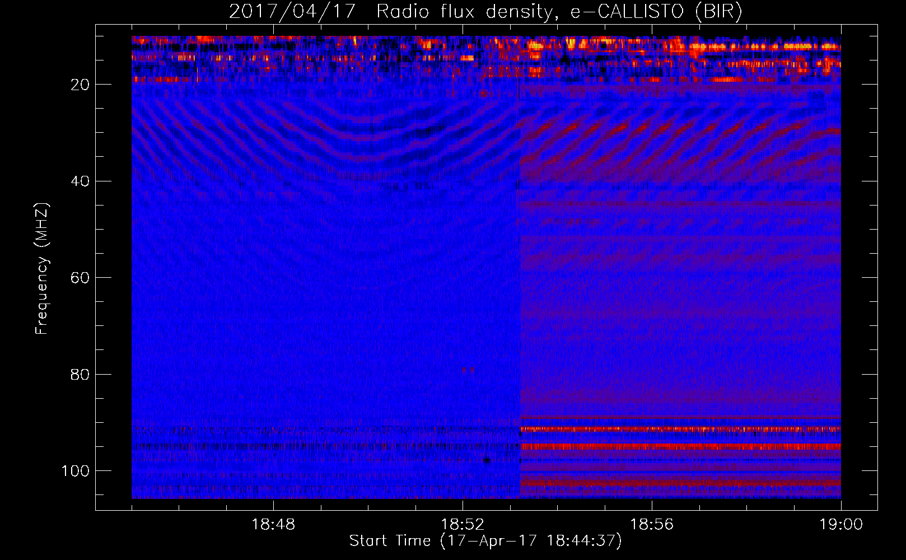This screenshot has height=560, width=906.
Task: Click the '18:52' time tick label
Action: tap(463, 525)
